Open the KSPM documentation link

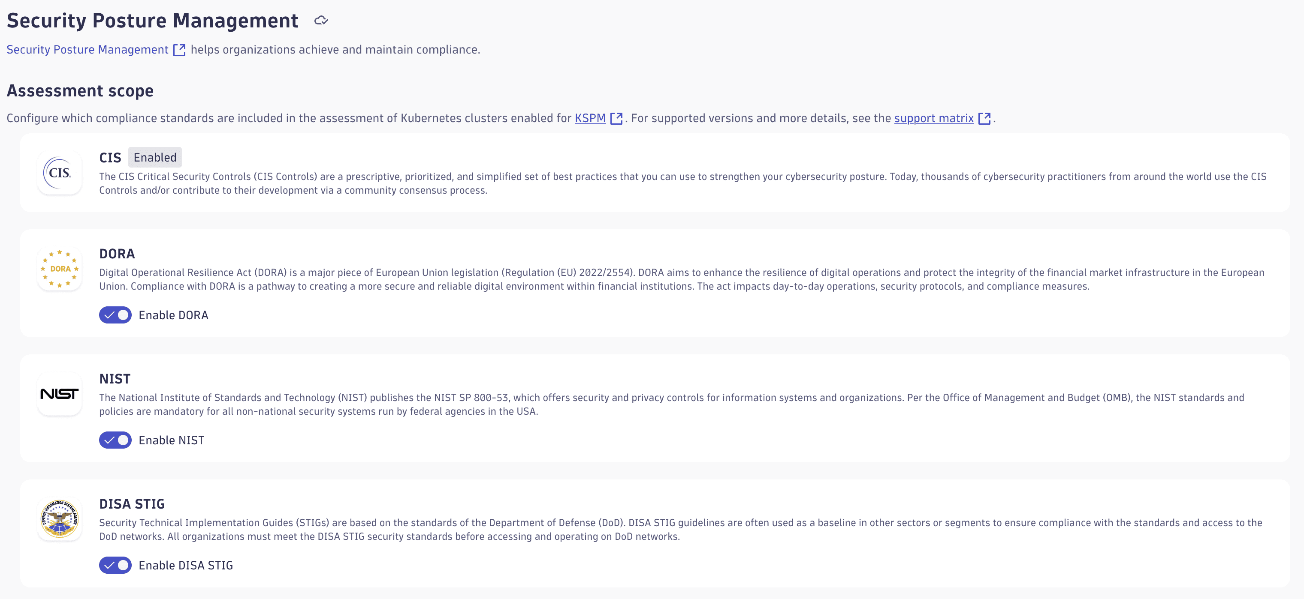tap(590, 118)
